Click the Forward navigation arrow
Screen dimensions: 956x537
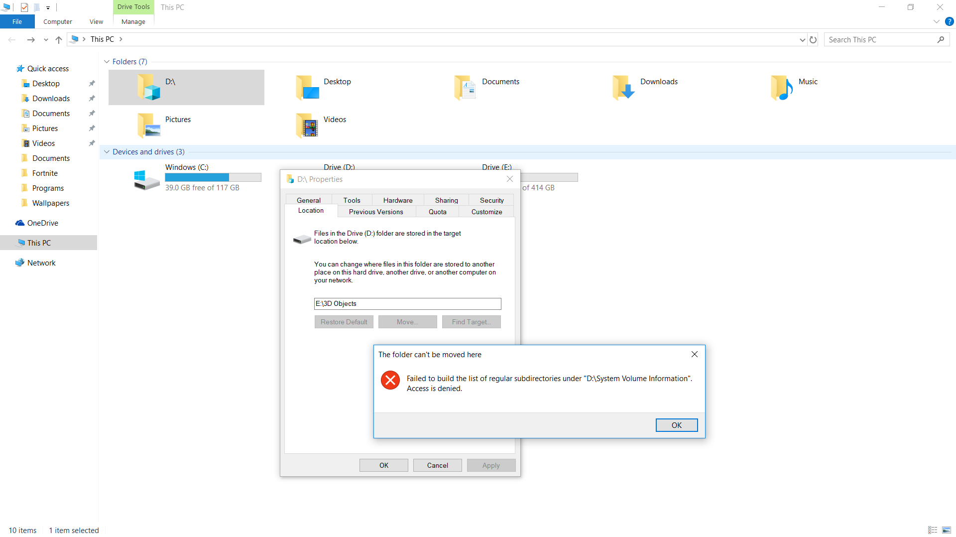pyautogui.click(x=31, y=39)
